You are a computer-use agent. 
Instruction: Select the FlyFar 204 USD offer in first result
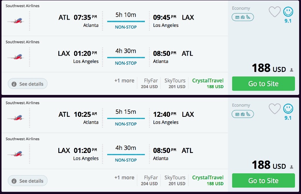pos(149,83)
